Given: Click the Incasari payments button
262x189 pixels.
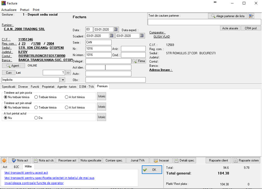Looking at the screenshot, I should pyautogui.click(x=161, y=160).
